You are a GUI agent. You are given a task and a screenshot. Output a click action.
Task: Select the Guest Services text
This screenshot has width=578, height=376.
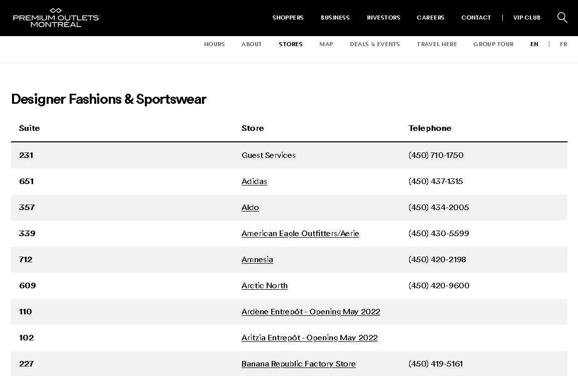tap(269, 155)
